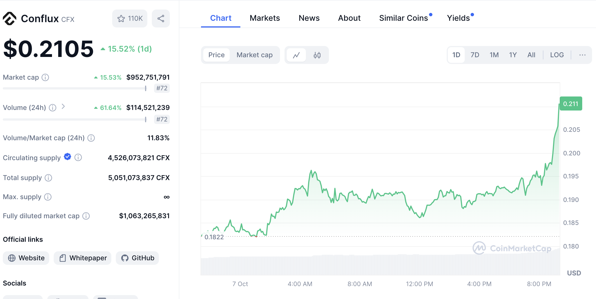596x299 pixels.
Task: Open the chart more-options ellipsis menu
Action: point(582,55)
